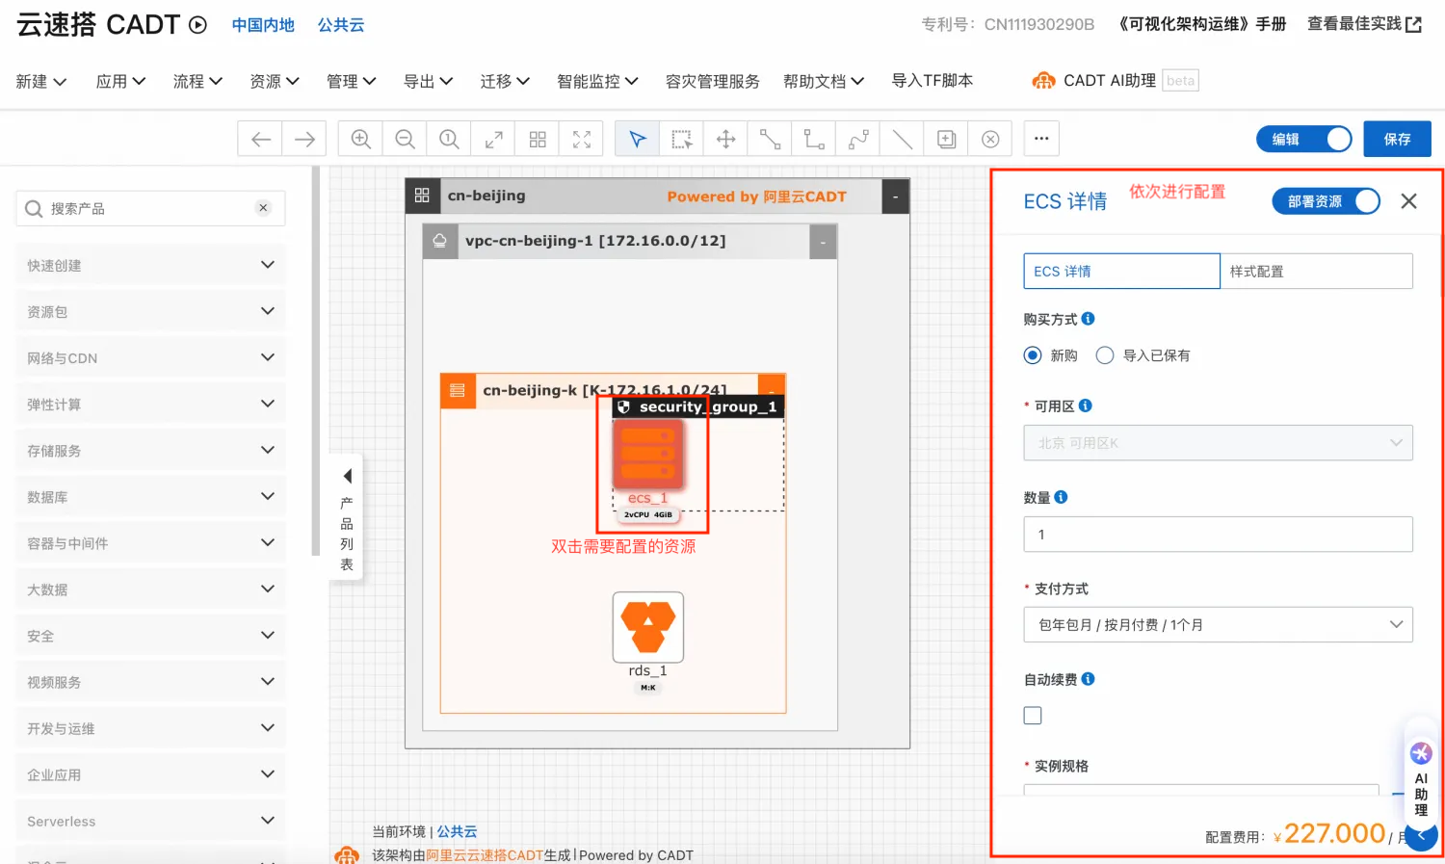Click the info icon beside 可用区
Image resolution: width=1445 pixels, height=864 pixels.
pyautogui.click(x=1086, y=406)
